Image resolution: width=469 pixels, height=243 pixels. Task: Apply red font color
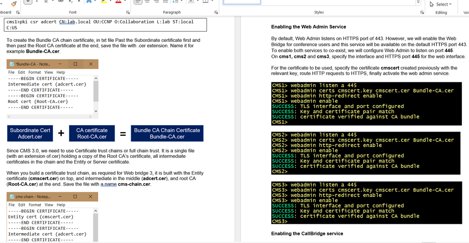(x=118, y=1)
